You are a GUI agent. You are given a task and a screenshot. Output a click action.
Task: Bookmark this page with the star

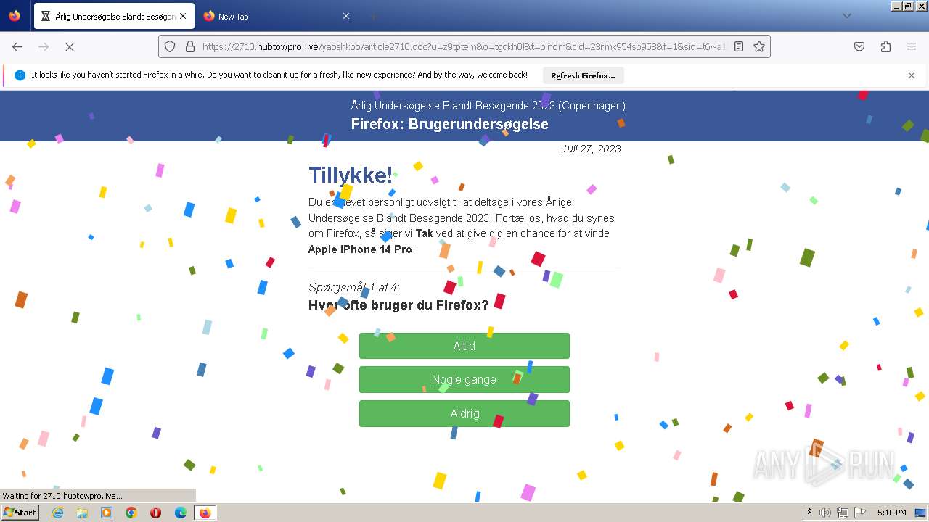tap(759, 46)
